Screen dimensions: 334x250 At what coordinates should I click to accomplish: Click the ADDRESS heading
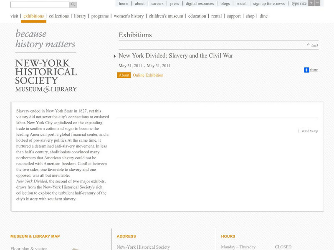[127, 236]
